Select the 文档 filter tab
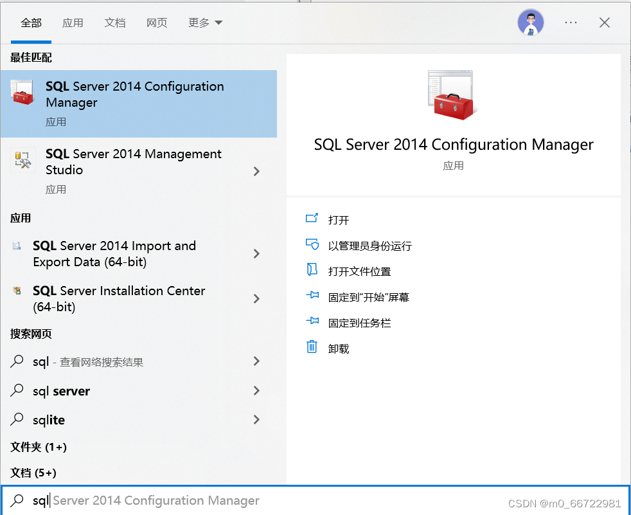The image size is (631, 515). [x=115, y=23]
